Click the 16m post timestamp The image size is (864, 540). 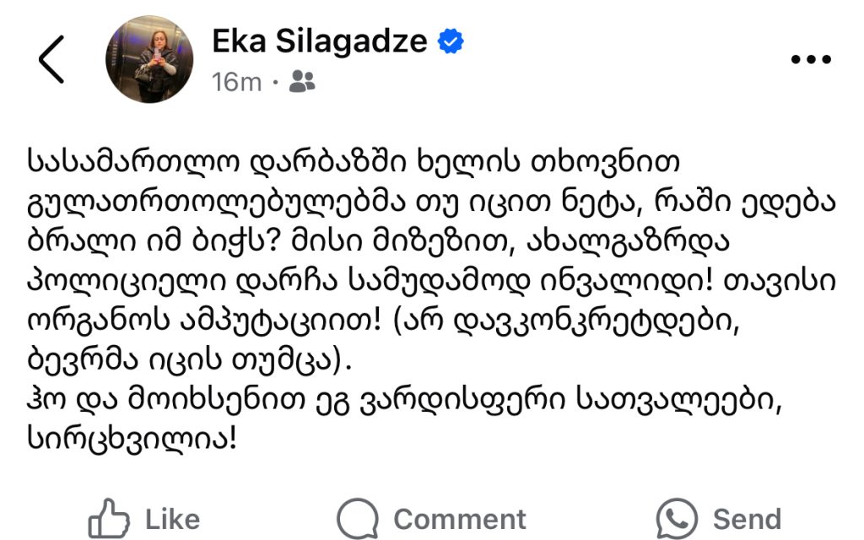coord(237,83)
